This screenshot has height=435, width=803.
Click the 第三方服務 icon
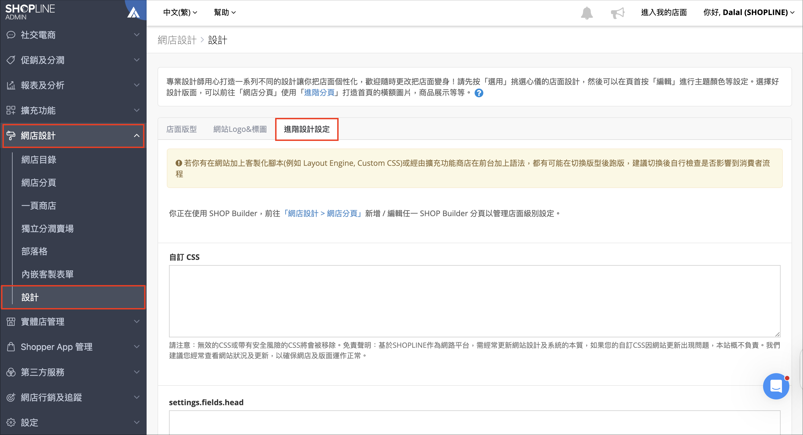pos(11,372)
